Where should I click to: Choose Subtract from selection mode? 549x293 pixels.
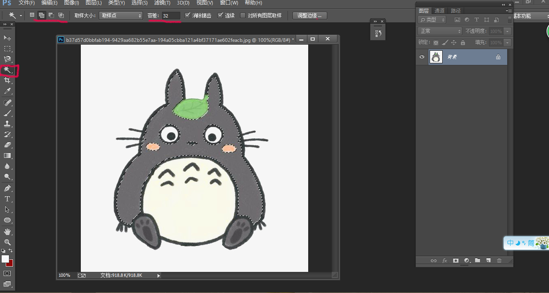51,15
